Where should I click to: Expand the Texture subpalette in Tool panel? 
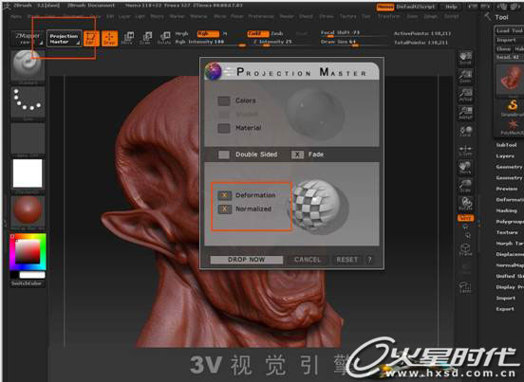507,232
